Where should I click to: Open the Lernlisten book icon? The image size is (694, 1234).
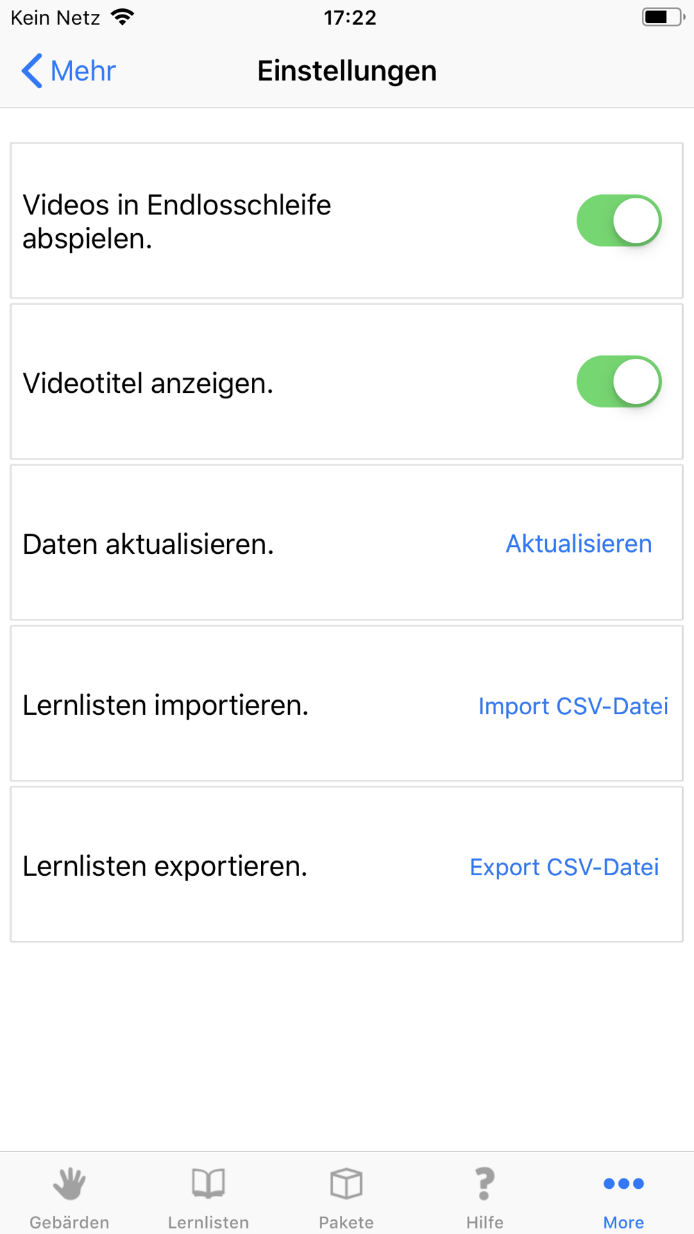(208, 1183)
